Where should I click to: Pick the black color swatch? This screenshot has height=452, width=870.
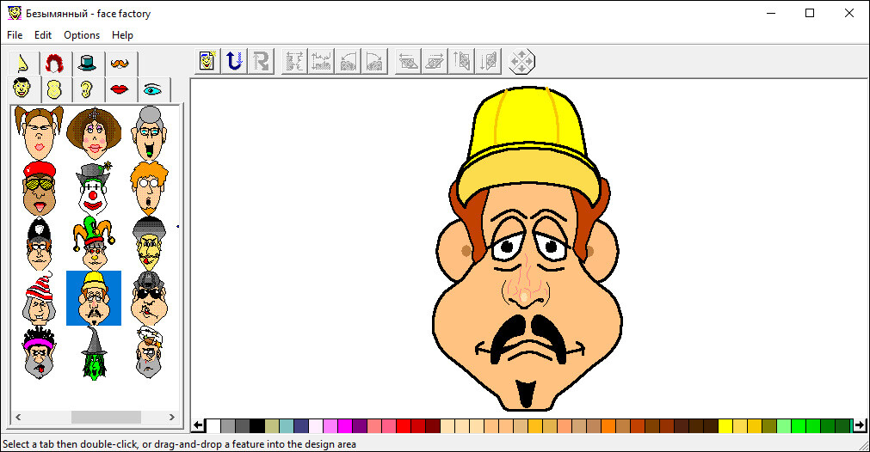[x=257, y=426]
